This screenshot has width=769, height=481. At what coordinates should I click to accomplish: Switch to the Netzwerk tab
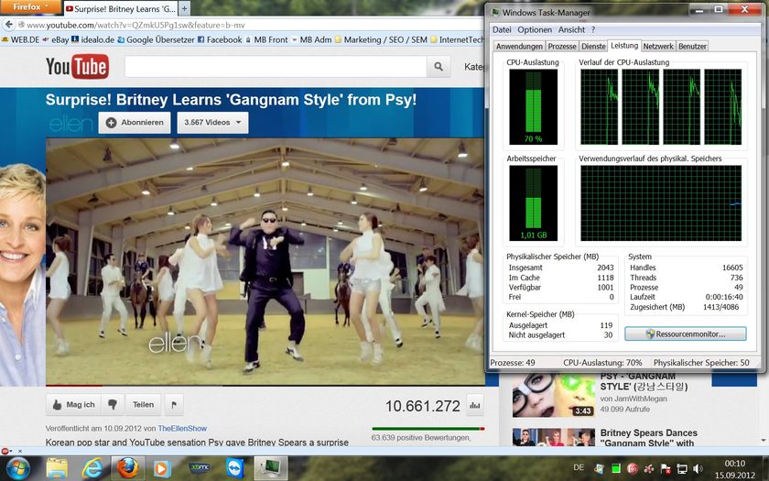(x=658, y=46)
